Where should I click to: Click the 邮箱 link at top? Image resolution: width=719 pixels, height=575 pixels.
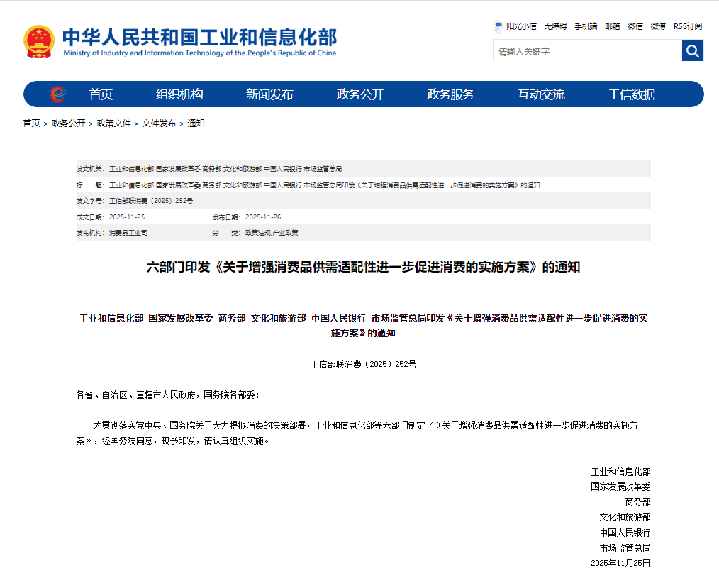612,26
